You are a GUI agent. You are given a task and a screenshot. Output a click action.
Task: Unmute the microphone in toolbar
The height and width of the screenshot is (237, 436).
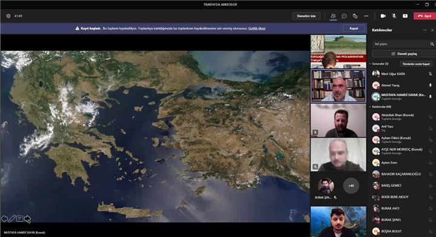394,16
